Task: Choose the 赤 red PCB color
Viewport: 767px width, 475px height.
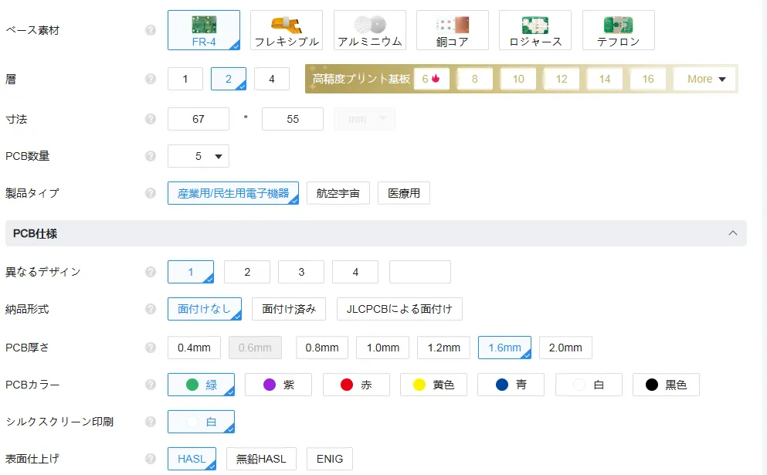Action: coord(356,385)
